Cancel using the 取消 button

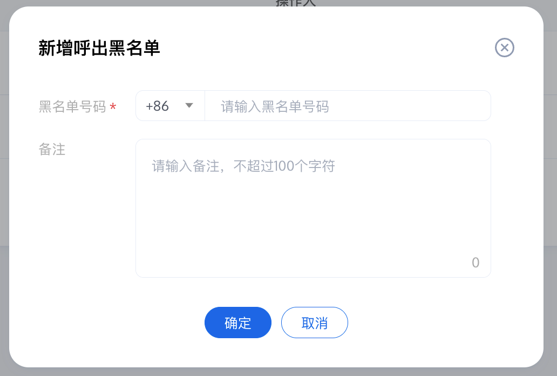pyautogui.click(x=314, y=323)
